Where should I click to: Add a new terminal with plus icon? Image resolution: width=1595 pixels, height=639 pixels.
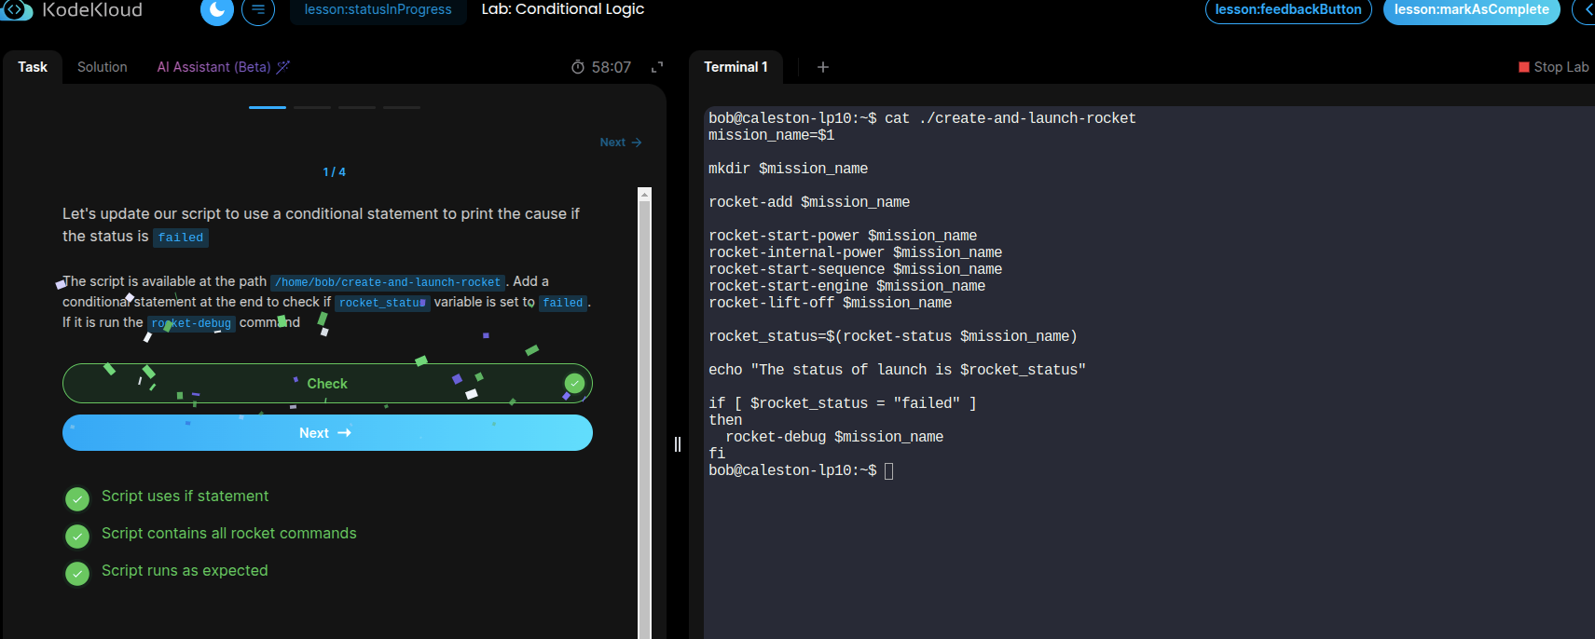823,67
